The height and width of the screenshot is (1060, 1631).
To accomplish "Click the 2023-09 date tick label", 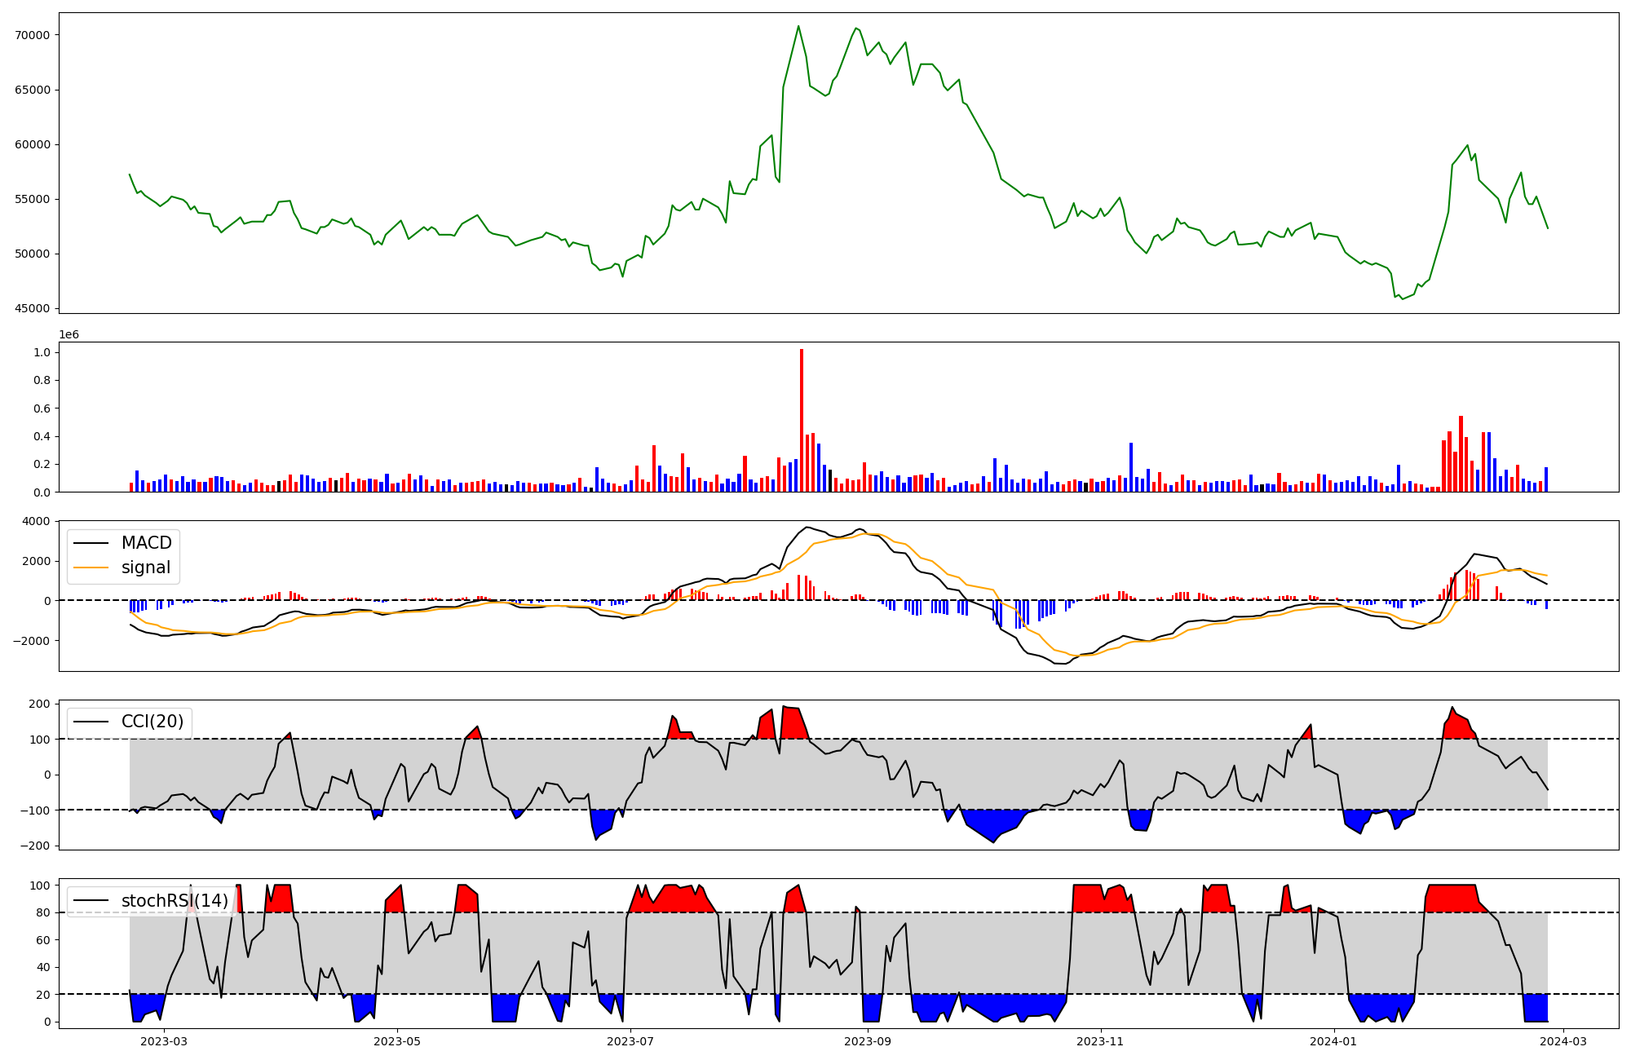I will [868, 1041].
